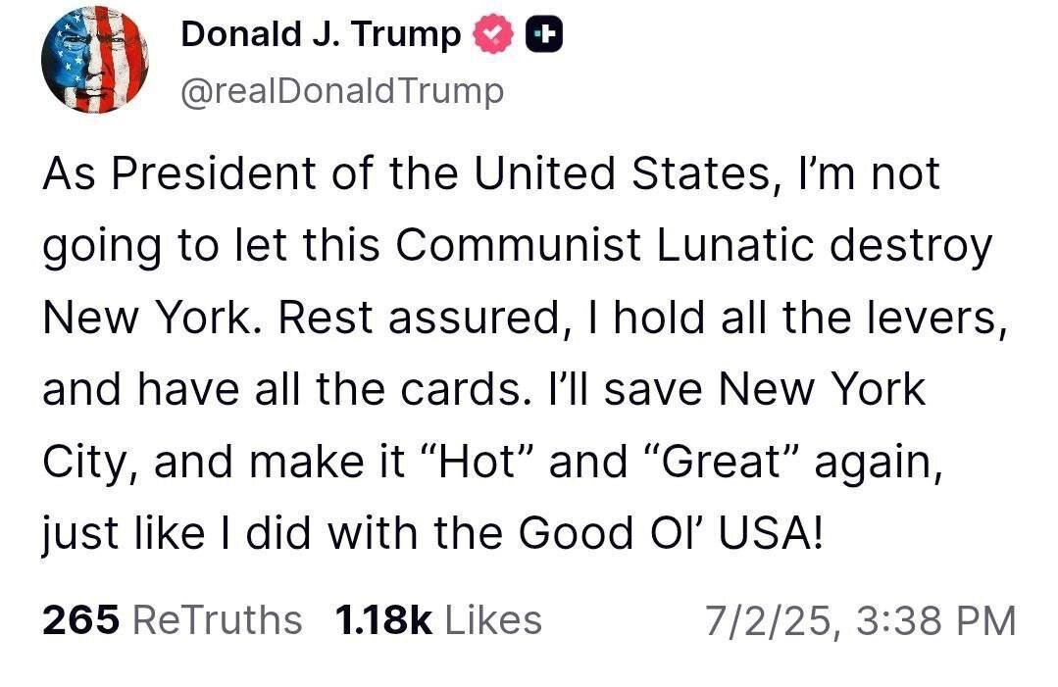This screenshot has width=1058, height=687.
Task: Click the 265 ReTruths count number
Action: click(x=81, y=620)
